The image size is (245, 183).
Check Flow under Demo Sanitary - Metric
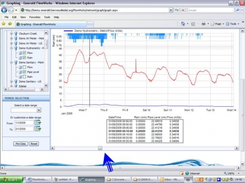click(x=24, y=67)
